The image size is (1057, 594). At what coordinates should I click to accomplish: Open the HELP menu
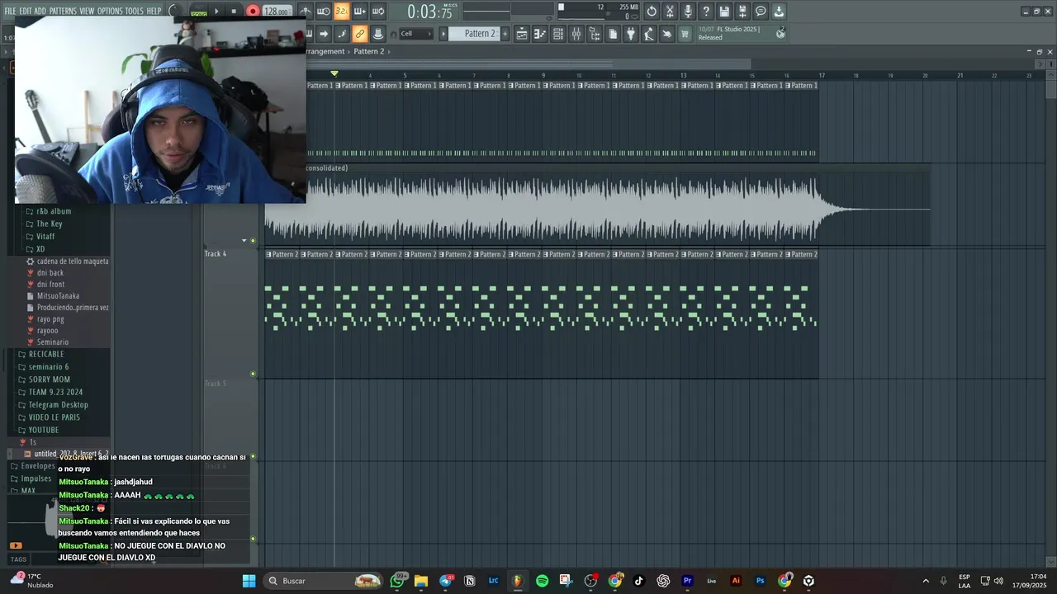[154, 11]
